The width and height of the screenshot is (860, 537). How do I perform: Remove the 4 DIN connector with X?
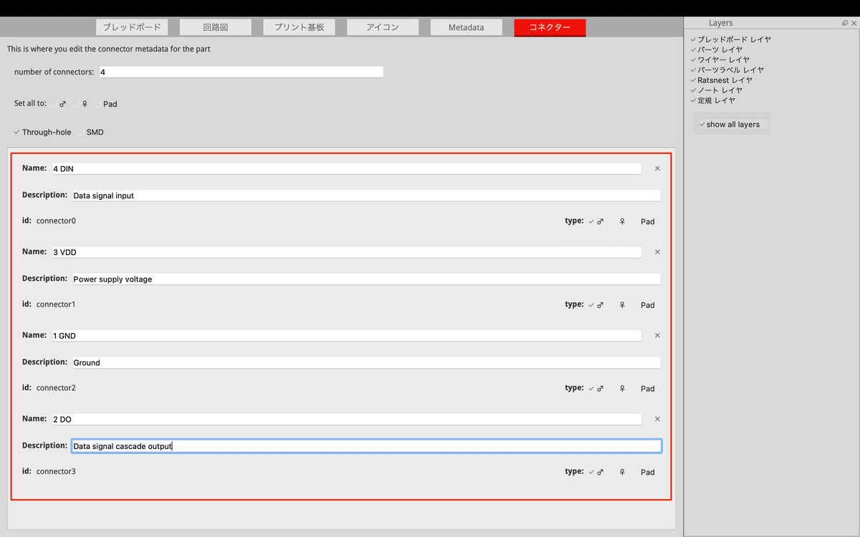[x=657, y=168]
